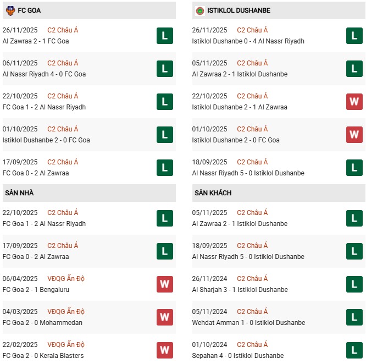
Task: Click the L badge for Al Zawraa 2 - 1 FC Goa
Action: click(x=164, y=36)
